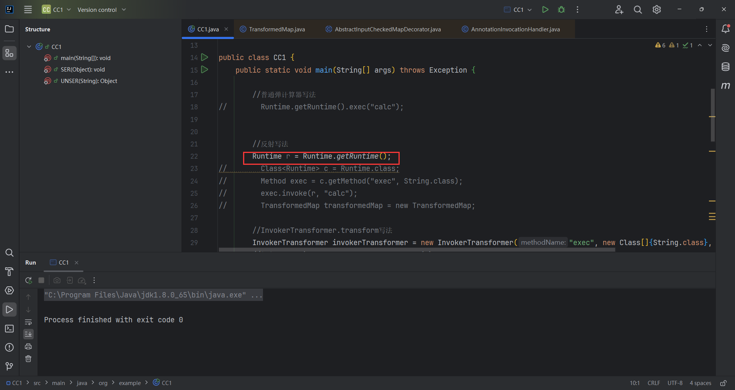The height and width of the screenshot is (390, 735).
Task: Take a thread dump with the camera icon
Action: (x=57, y=280)
